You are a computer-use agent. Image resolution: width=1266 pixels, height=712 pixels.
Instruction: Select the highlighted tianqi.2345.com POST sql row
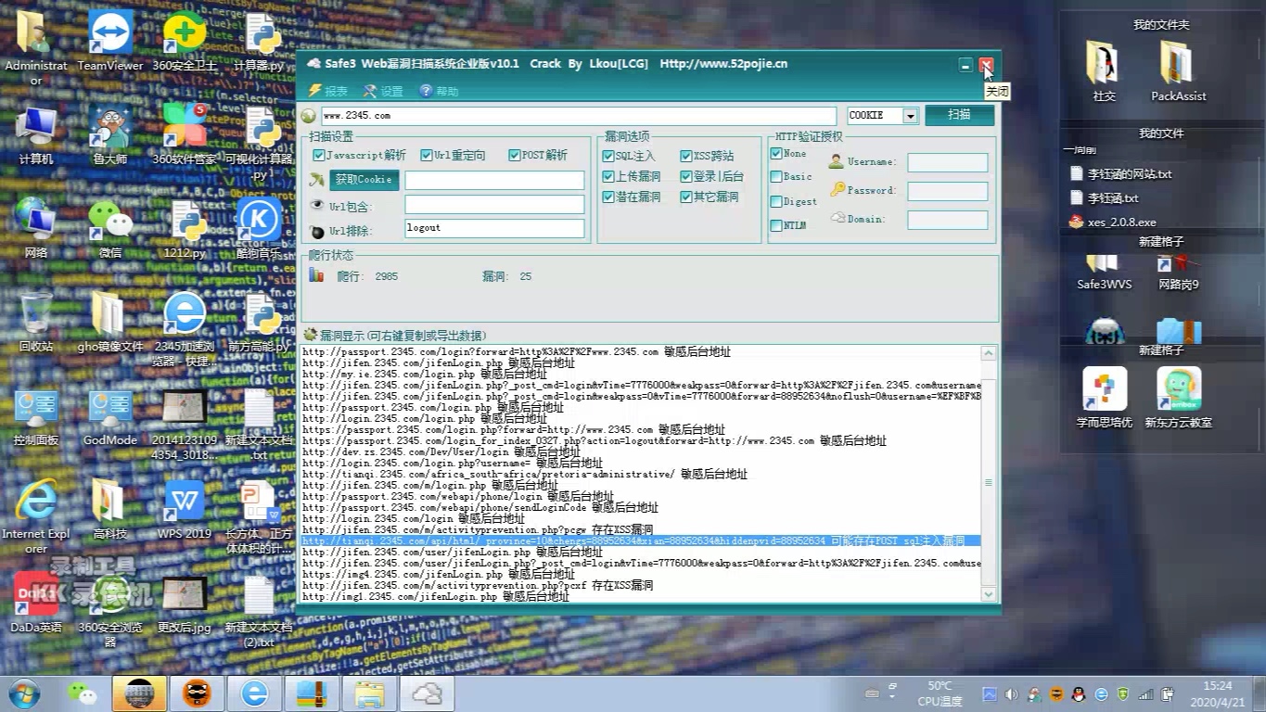pos(641,540)
